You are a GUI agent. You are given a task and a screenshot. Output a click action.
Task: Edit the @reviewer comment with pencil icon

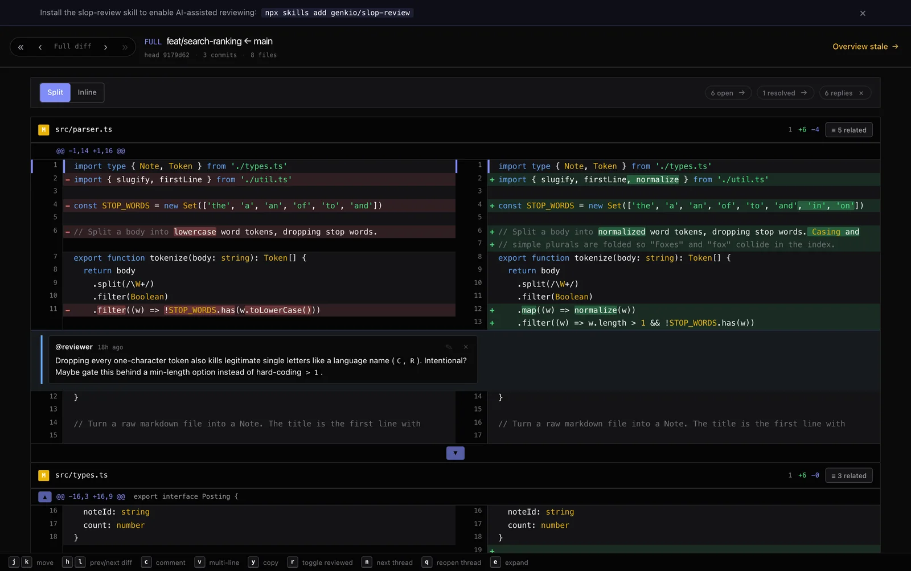[x=449, y=347]
